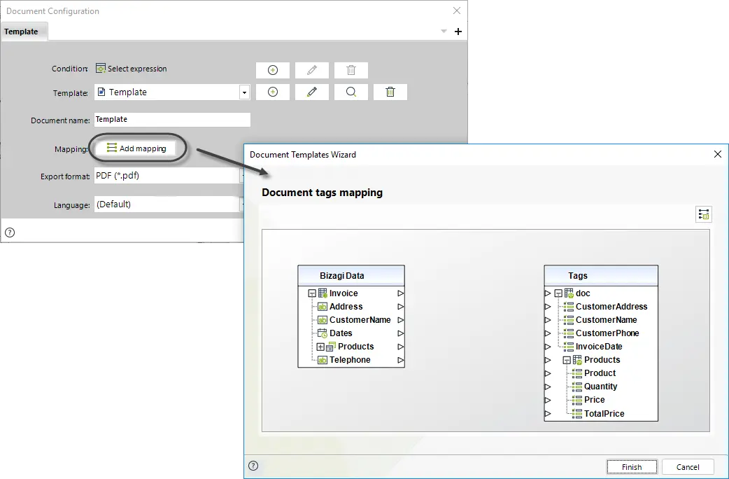Add a new template with plus button
The height and width of the screenshot is (479, 729).
click(x=273, y=92)
